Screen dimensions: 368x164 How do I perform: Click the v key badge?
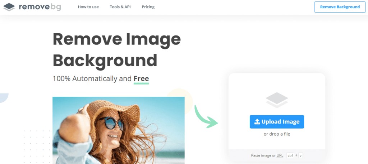pos(301,155)
